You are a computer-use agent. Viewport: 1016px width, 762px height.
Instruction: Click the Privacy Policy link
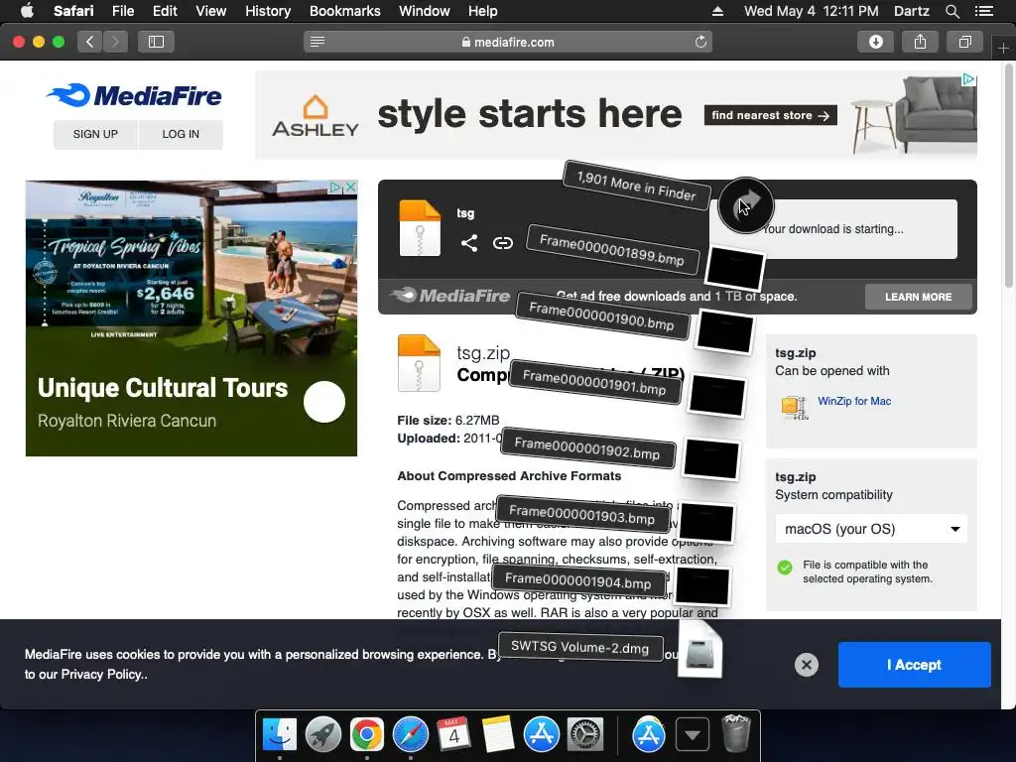coord(102,674)
